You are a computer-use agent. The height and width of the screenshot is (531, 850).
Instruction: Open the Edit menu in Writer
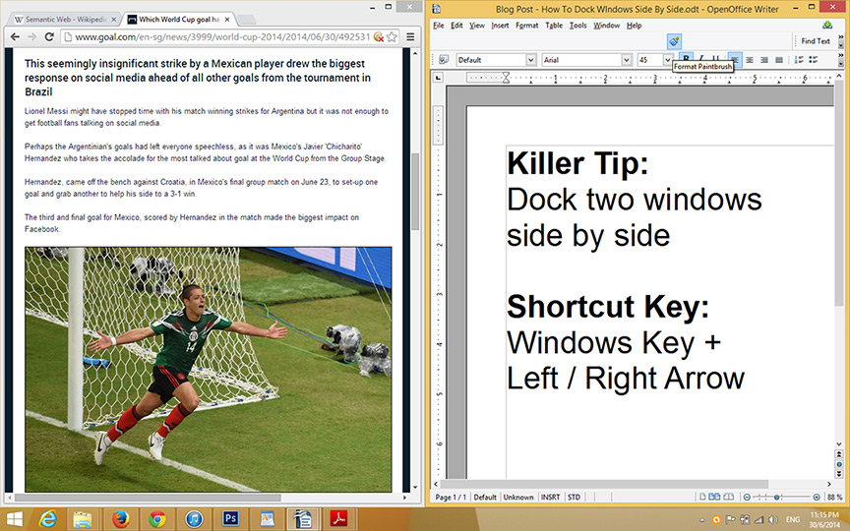pos(457,26)
